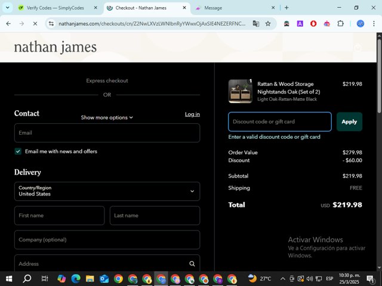Click the First name field
Screen dimensions: 382x286
(x=60, y=216)
